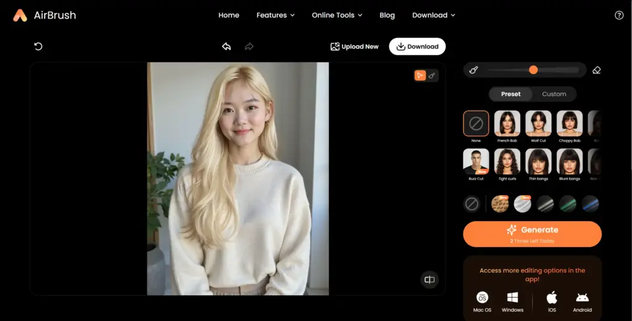Adjust the brush size slider handle
This screenshot has height=321, width=632.
coord(533,70)
